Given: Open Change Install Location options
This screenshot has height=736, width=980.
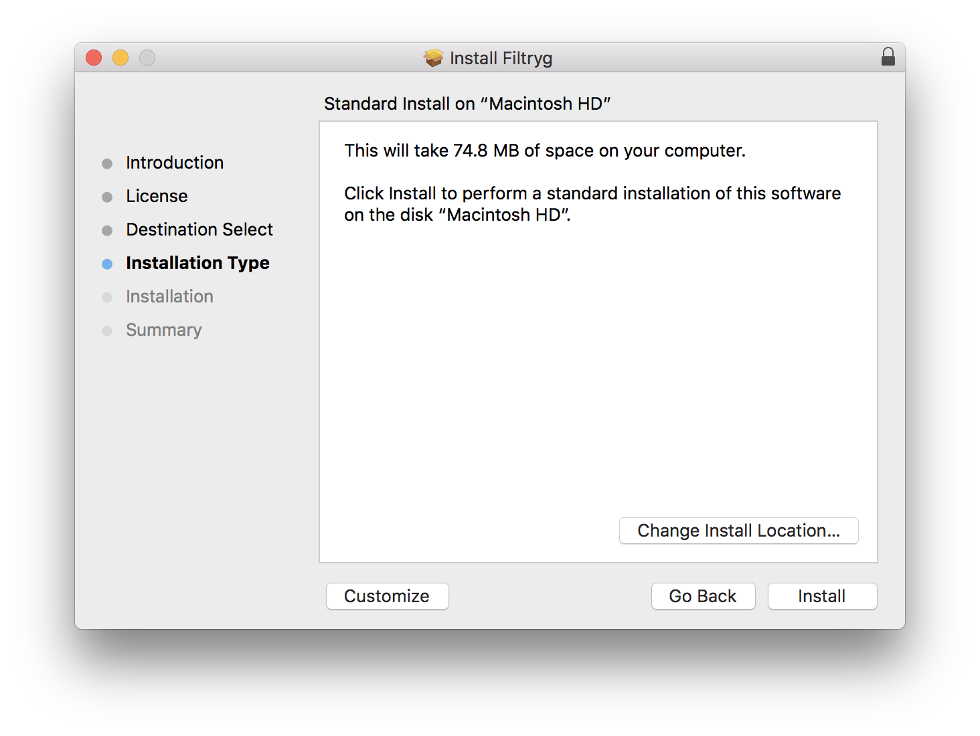Looking at the screenshot, I should tap(738, 531).
